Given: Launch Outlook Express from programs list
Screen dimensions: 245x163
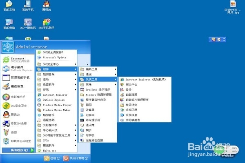Looking at the screenshot, I should 57,100.
